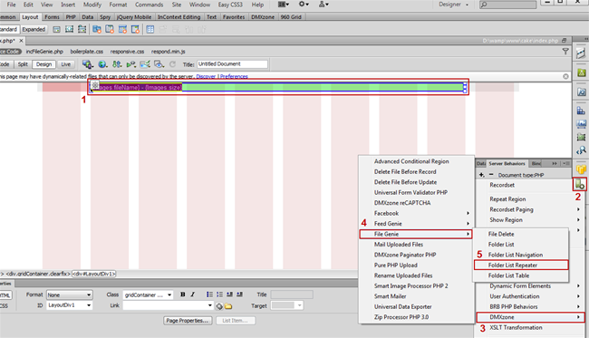The width and height of the screenshot is (589, 338).
Task: Open related file incFileGenie.php
Action: click(x=44, y=52)
